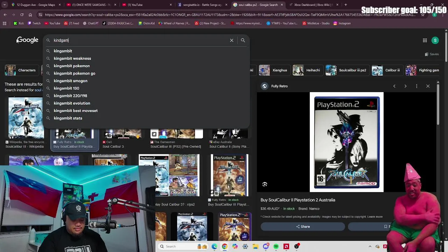Open the Fully Retro source link
The width and height of the screenshot is (448, 252).
[x=279, y=86]
